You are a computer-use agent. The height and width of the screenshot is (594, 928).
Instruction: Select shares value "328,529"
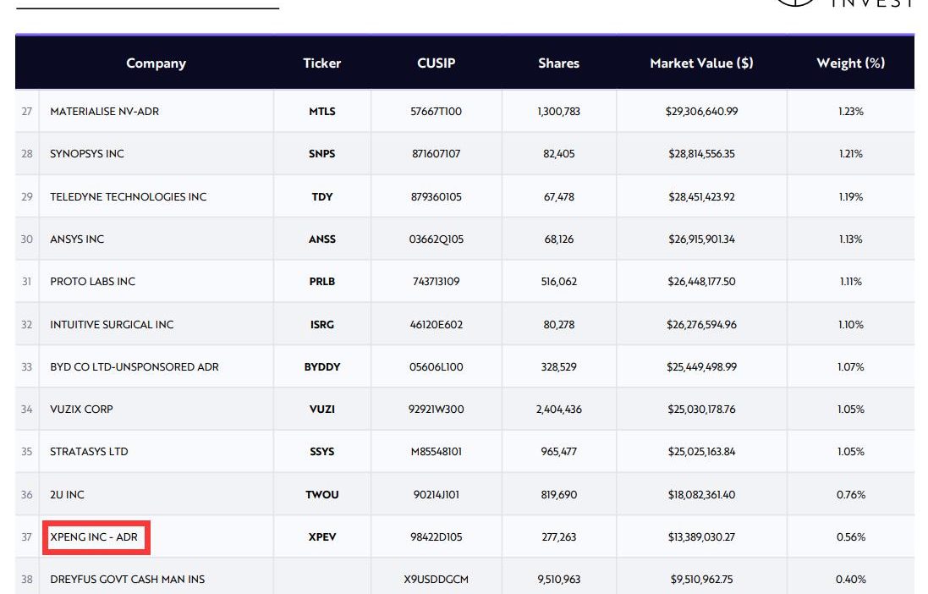point(558,367)
